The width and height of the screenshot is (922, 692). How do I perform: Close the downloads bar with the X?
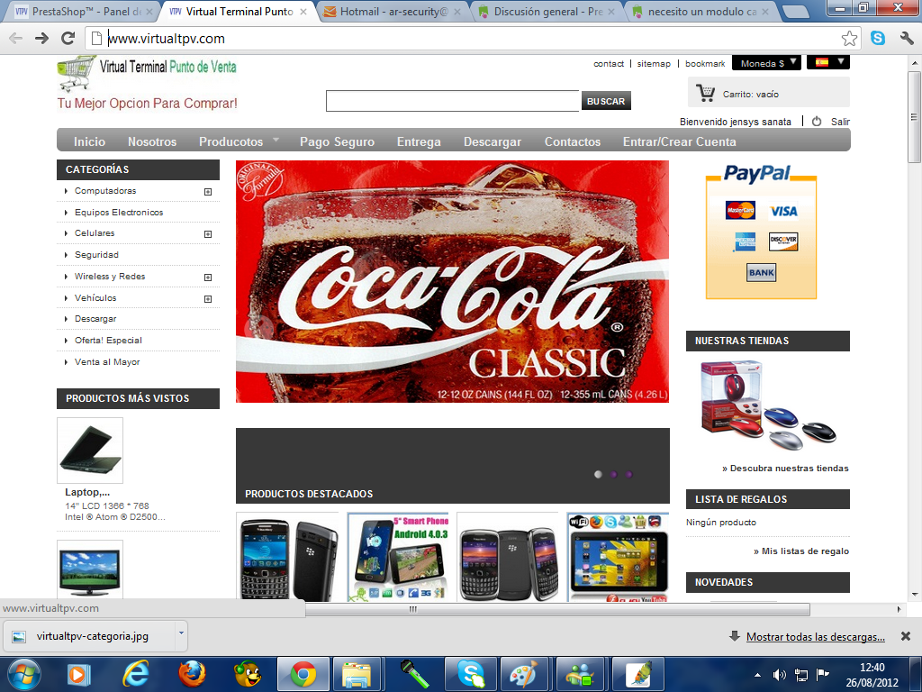pos(906,636)
